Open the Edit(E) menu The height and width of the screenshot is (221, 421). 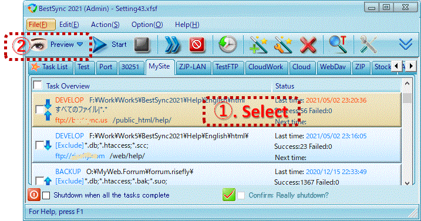point(69,25)
